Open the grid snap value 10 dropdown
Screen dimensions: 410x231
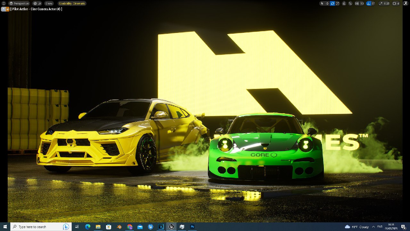362,4
